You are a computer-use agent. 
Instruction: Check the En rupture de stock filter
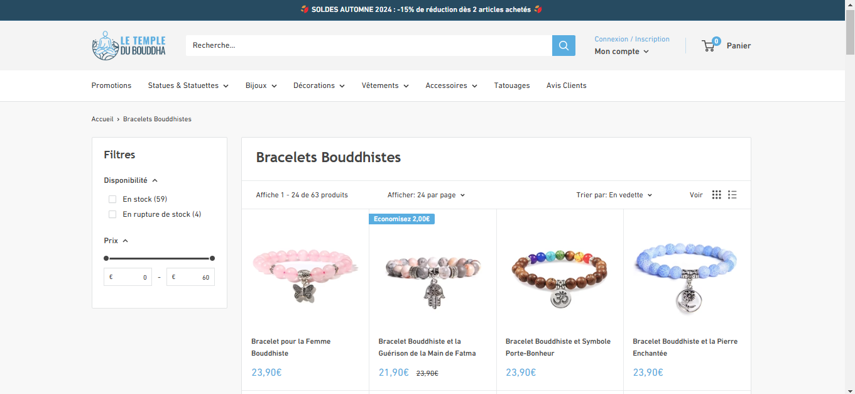112,214
